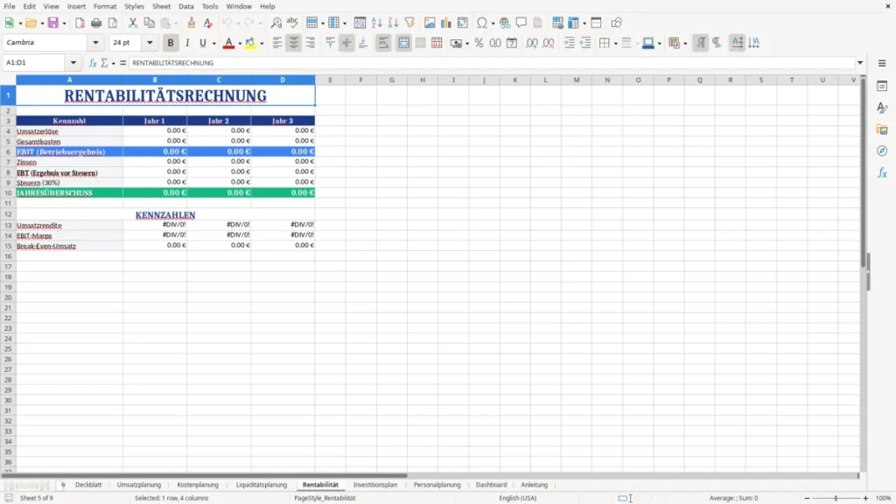Toggle Merge and Center Cells
The height and width of the screenshot is (504, 896).
404,43
